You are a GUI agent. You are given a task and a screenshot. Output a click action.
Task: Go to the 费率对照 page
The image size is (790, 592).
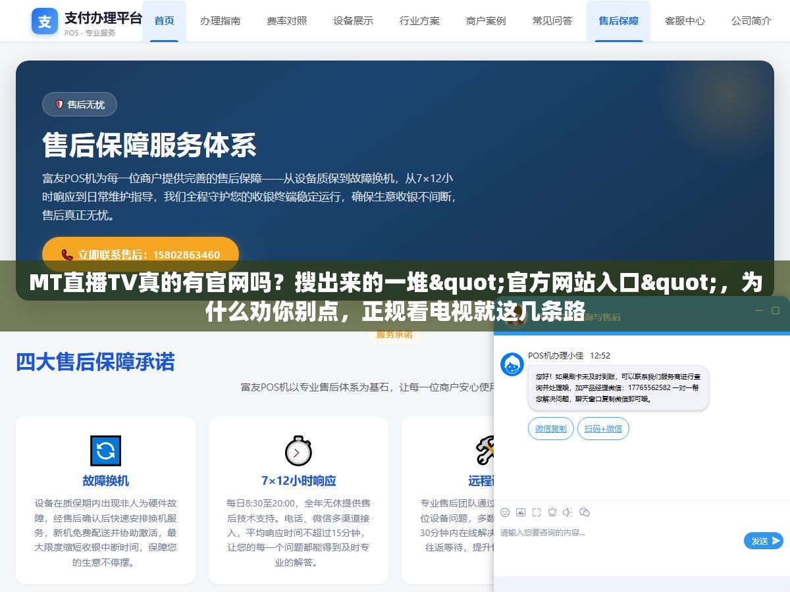coord(286,20)
